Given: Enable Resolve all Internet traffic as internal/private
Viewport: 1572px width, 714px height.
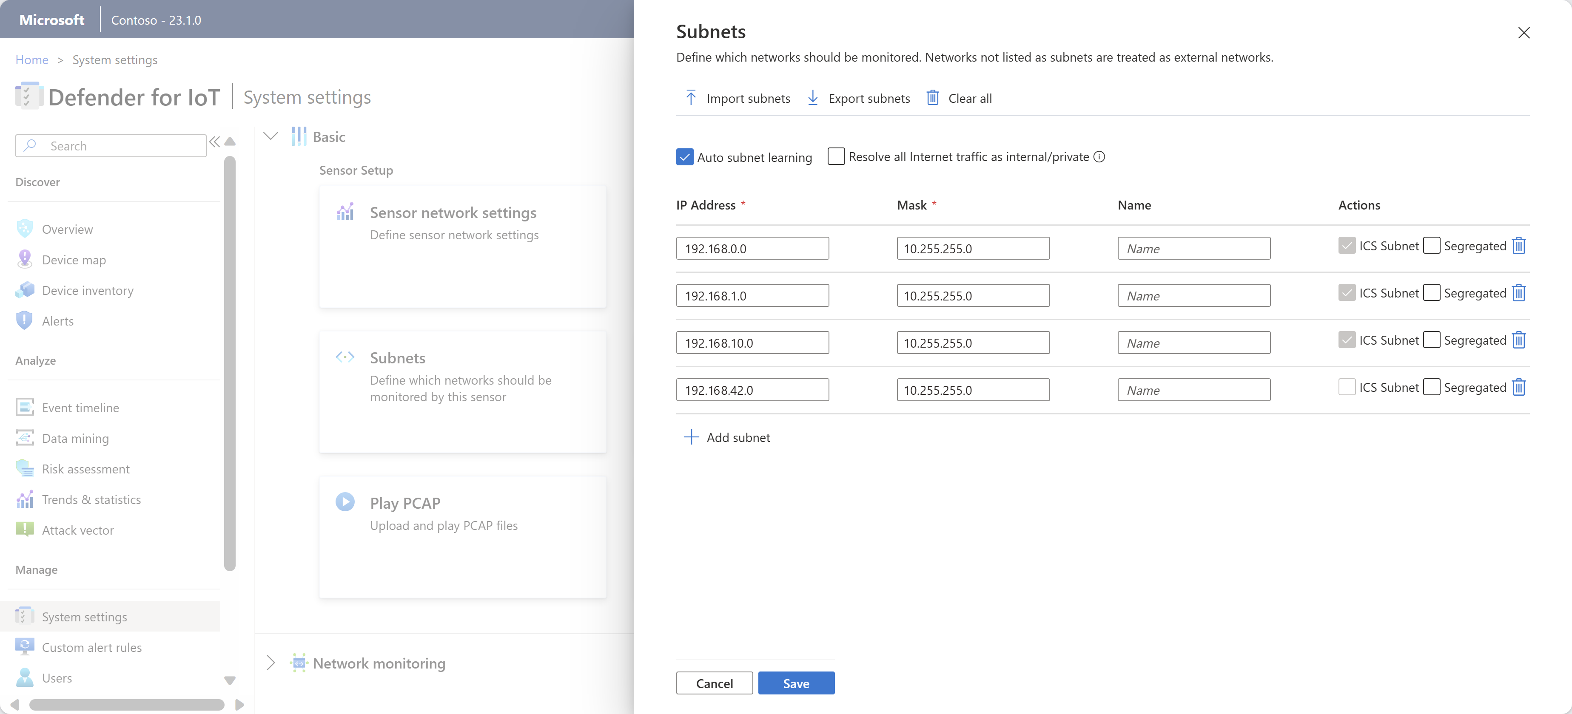Looking at the screenshot, I should pyautogui.click(x=835, y=156).
